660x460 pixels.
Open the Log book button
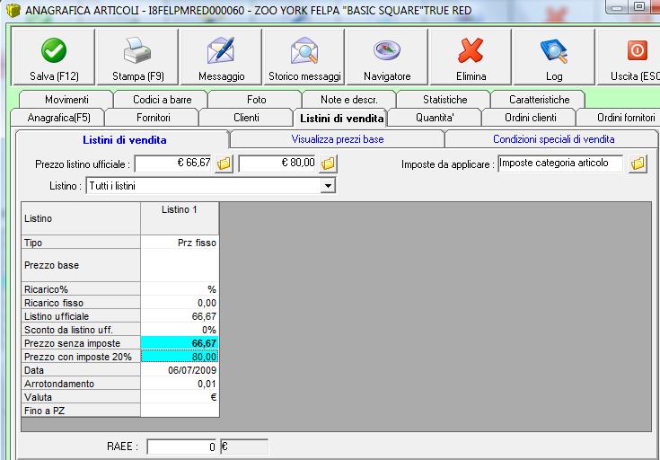click(x=553, y=57)
